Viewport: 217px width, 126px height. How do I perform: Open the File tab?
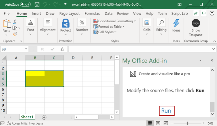click(6, 13)
